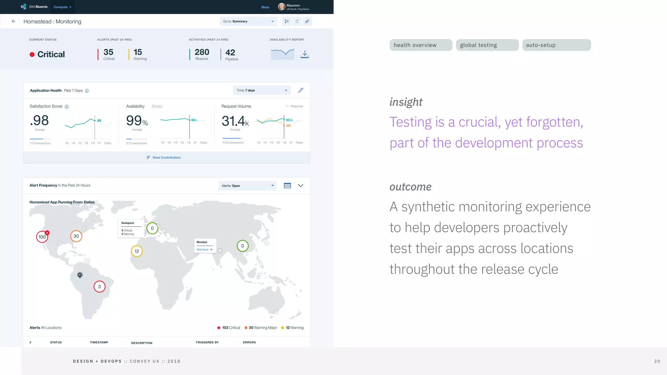Open the Docs link
The width and height of the screenshot is (667, 375).
click(265, 7)
